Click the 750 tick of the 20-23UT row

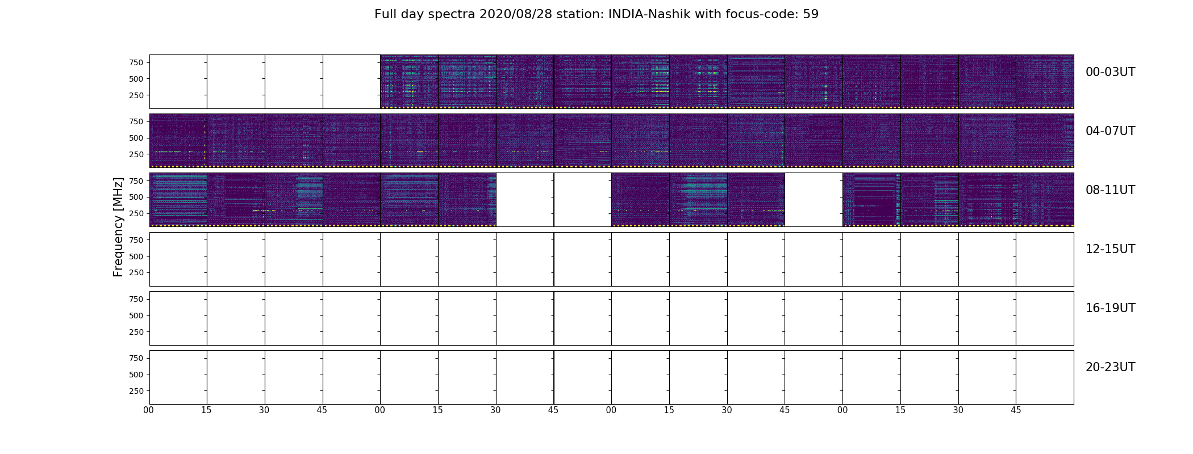click(x=136, y=358)
